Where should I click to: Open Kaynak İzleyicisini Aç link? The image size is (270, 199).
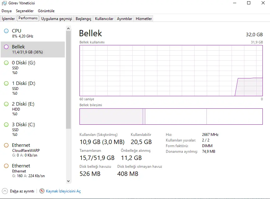pyautogui.click(x=63, y=191)
